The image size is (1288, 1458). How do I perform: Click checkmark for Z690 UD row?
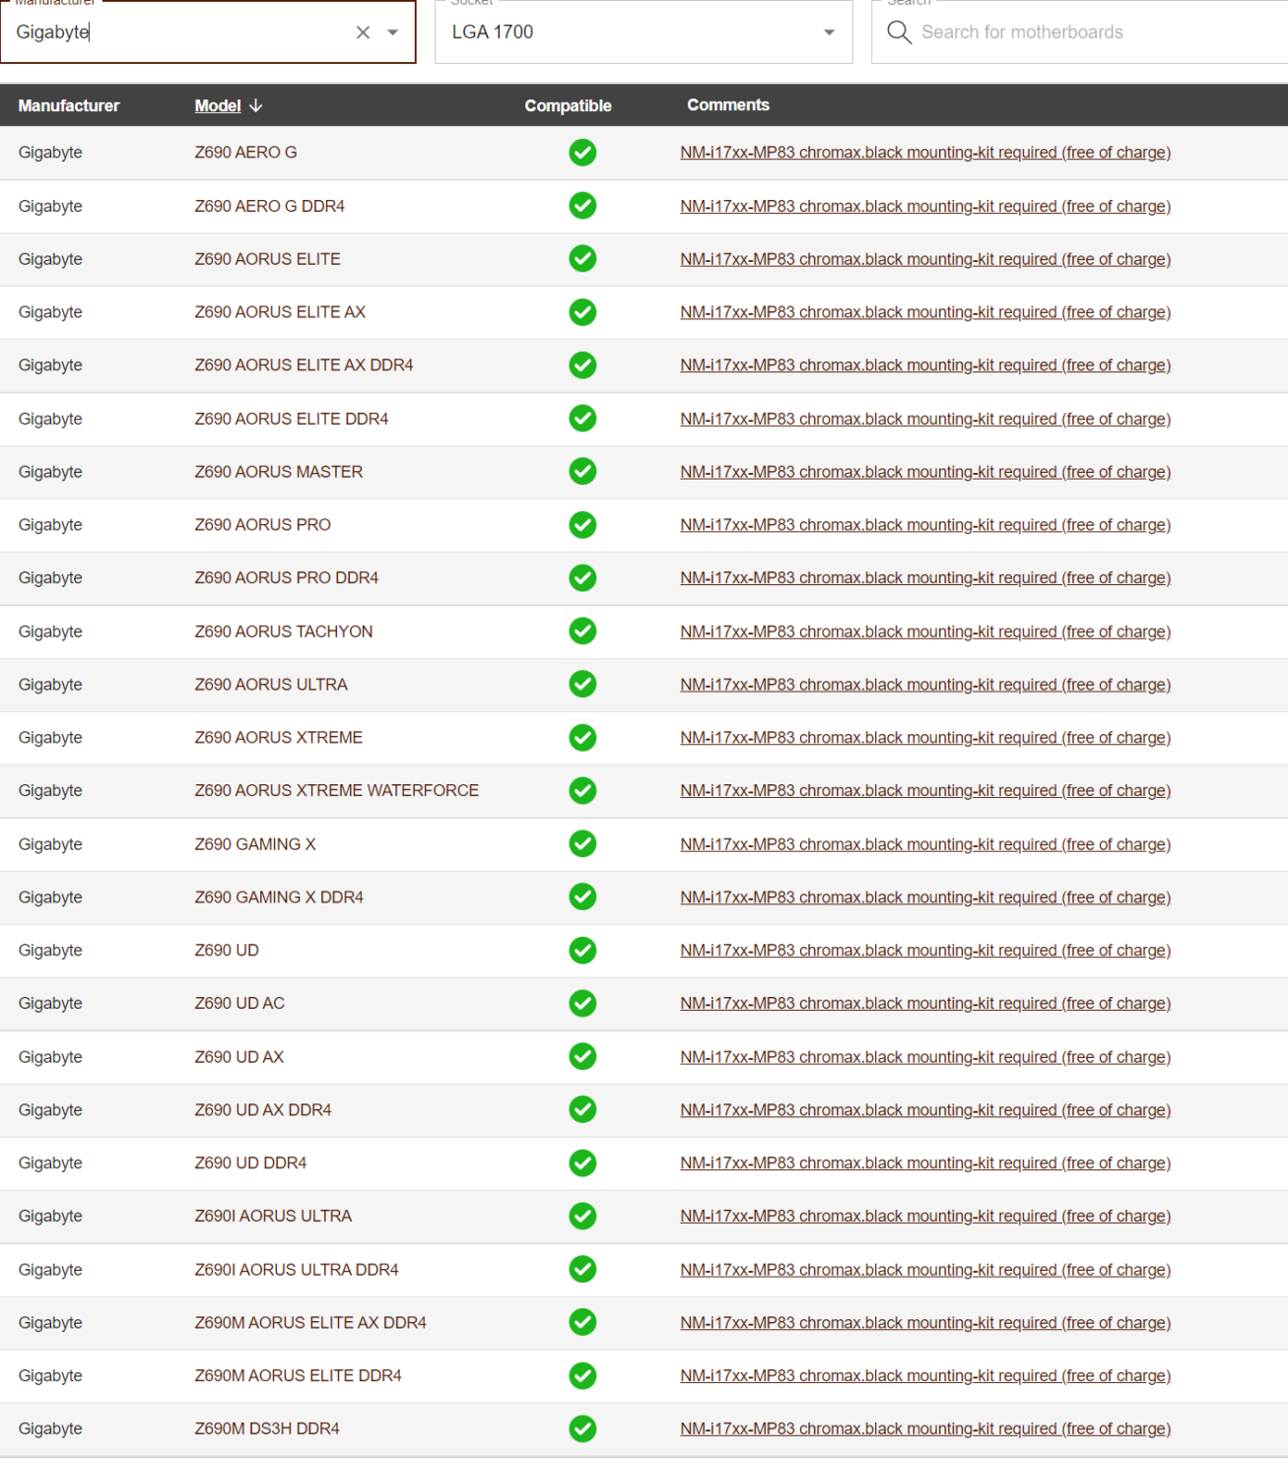coord(582,951)
